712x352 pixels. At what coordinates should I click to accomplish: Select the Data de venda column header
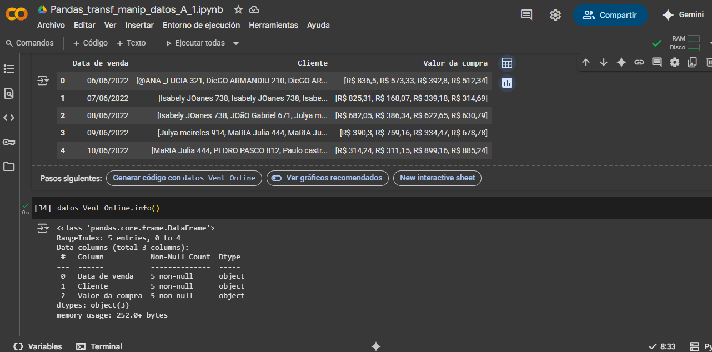click(101, 63)
